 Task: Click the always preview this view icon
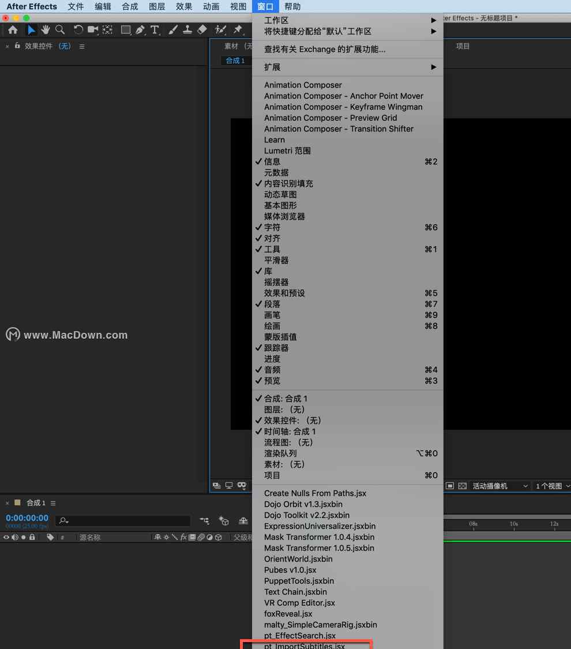point(216,485)
